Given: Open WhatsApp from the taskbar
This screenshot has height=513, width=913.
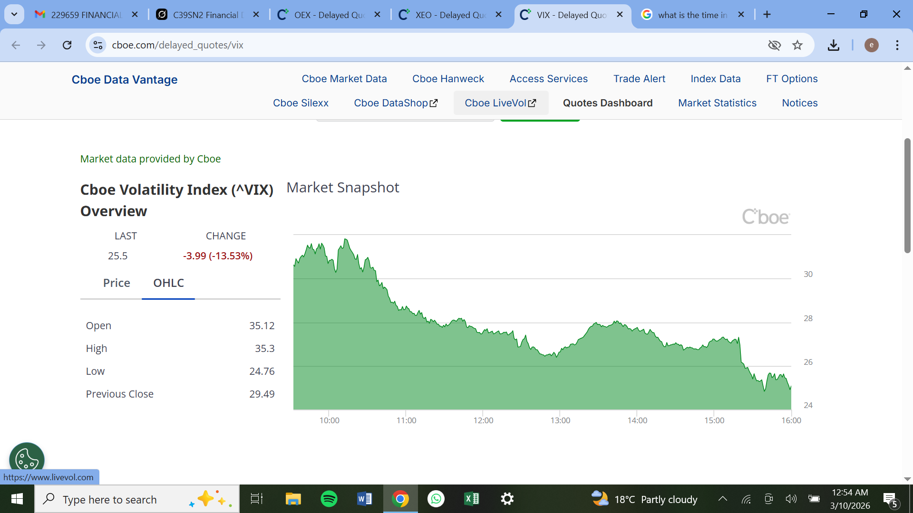Looking at the screenshot, I should (436, 499).
